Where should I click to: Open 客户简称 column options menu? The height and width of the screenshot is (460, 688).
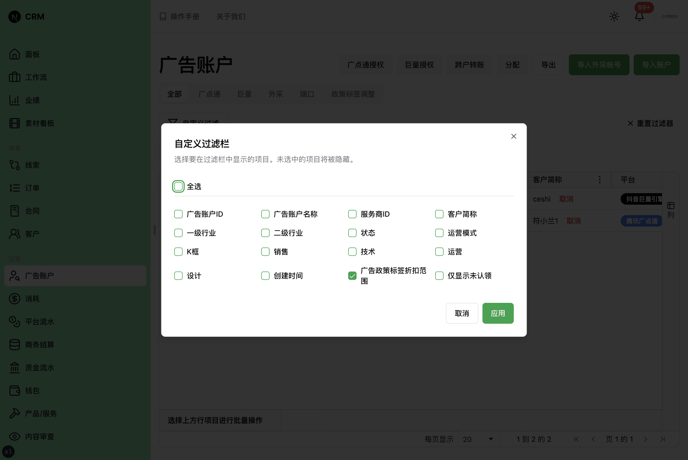(x=600, y=180)
